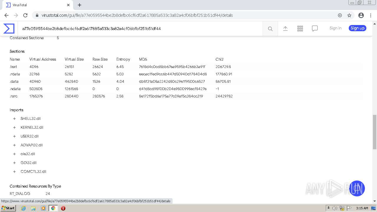
Task: Click the site lock icon
Action: (37, 15)
